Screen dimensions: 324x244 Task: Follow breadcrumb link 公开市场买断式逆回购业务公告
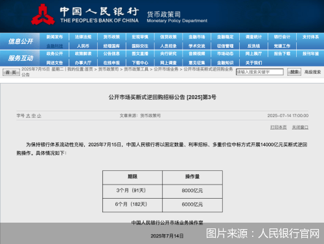(127, 72)
